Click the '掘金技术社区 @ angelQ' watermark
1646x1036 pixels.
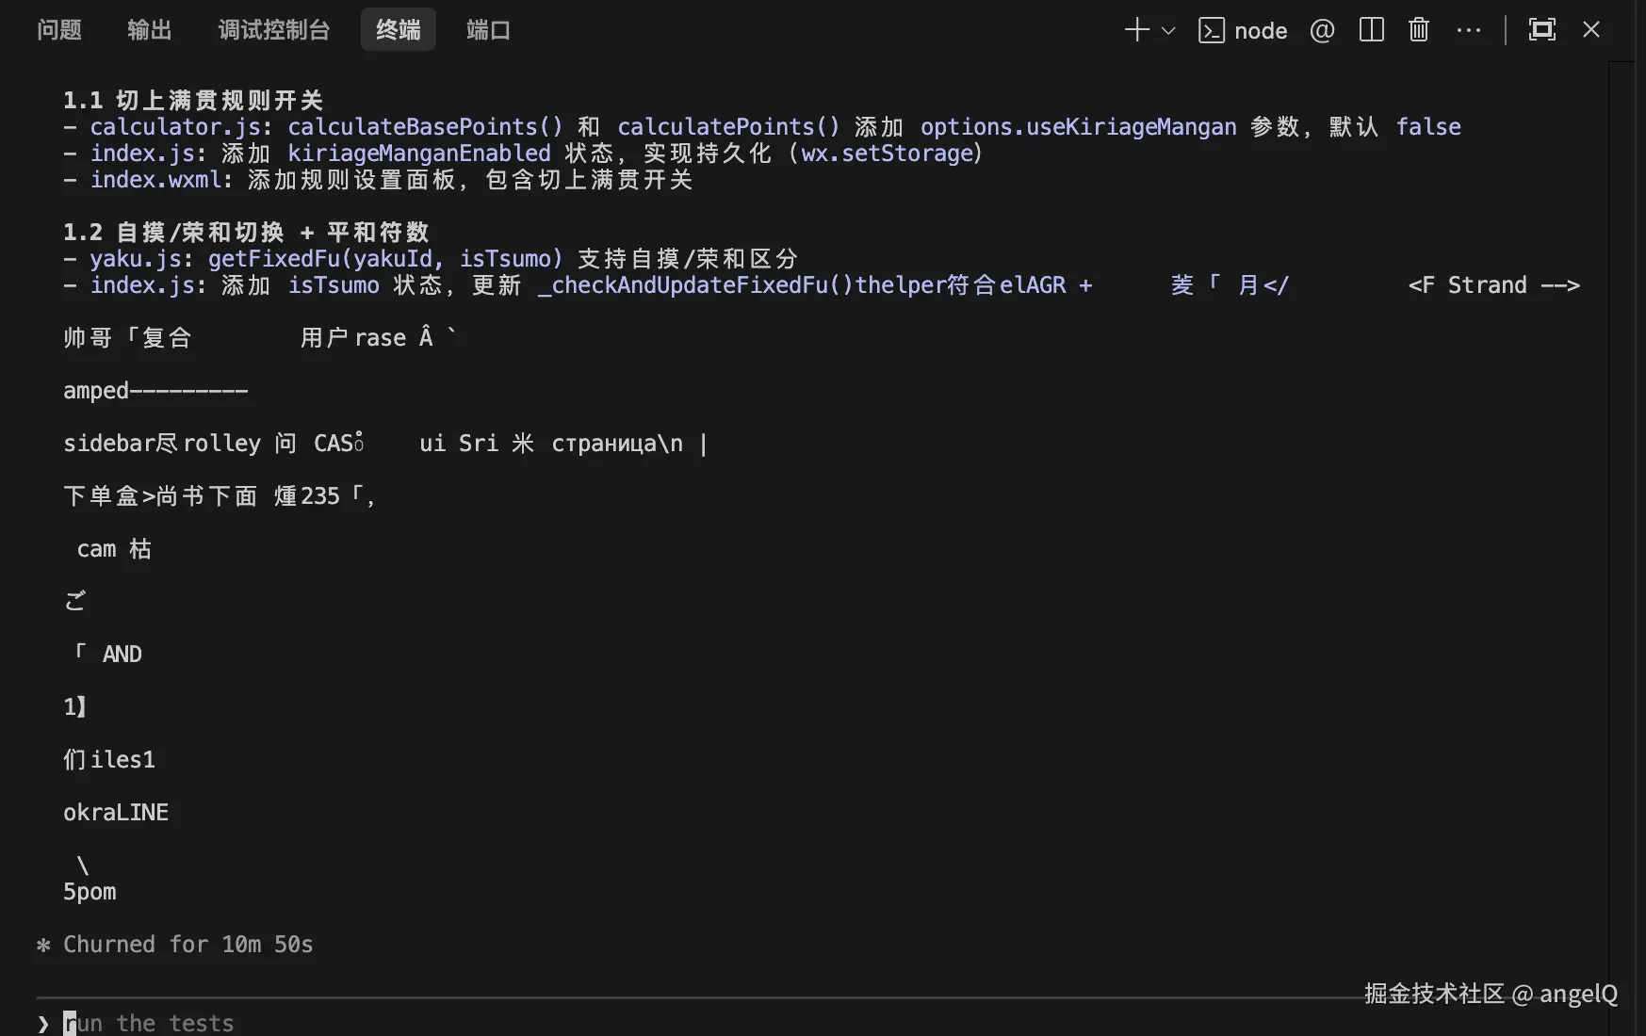pos(1490,994)
